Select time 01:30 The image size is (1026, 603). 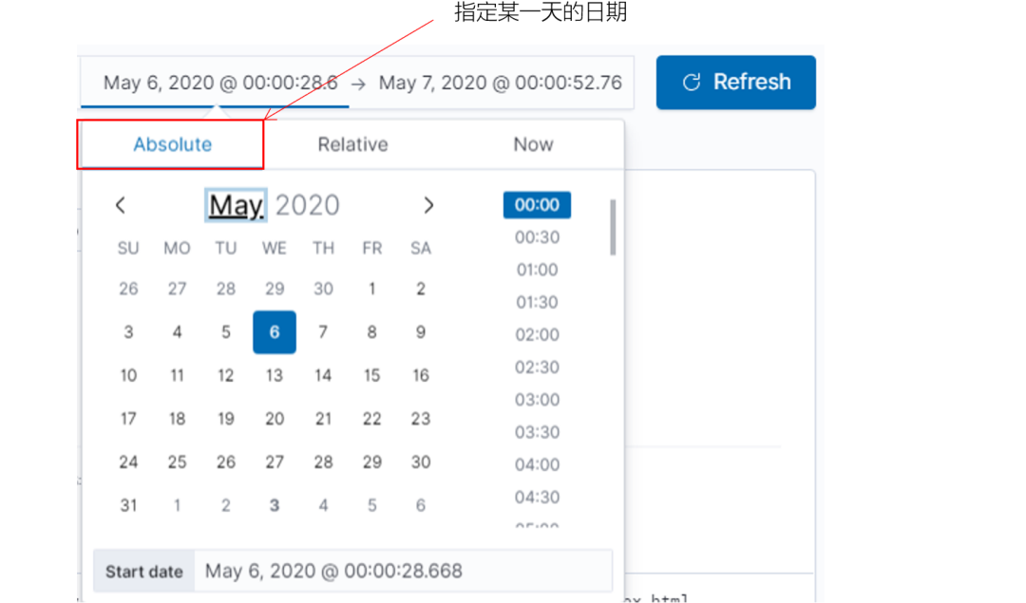tap(537, 302)
